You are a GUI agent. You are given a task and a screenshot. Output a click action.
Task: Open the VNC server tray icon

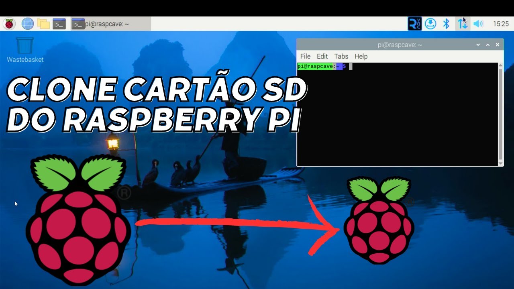tap(415, 24)
